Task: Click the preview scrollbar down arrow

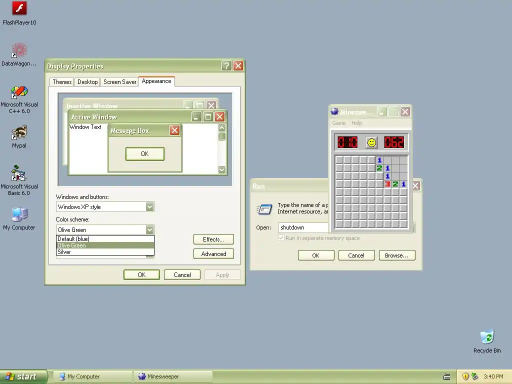Action: pyautogui.click(x=221, y=169)
